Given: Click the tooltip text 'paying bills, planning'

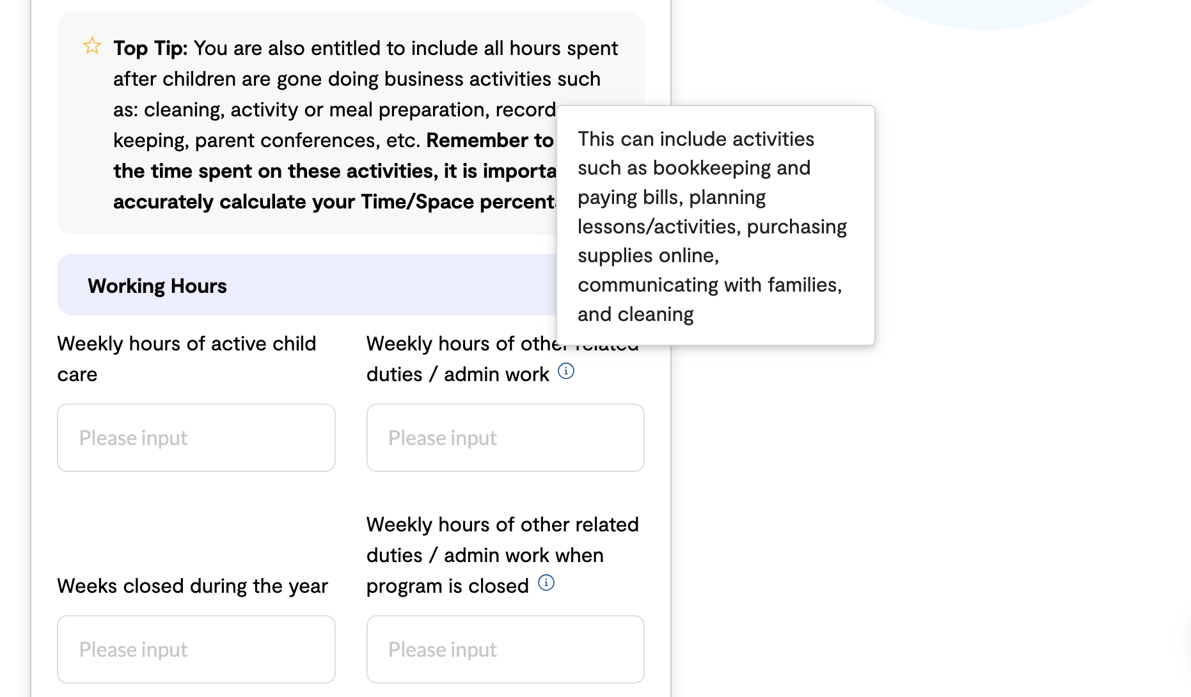Looking at the screenshot, I should pyautogui.click(x=672, y=198).
